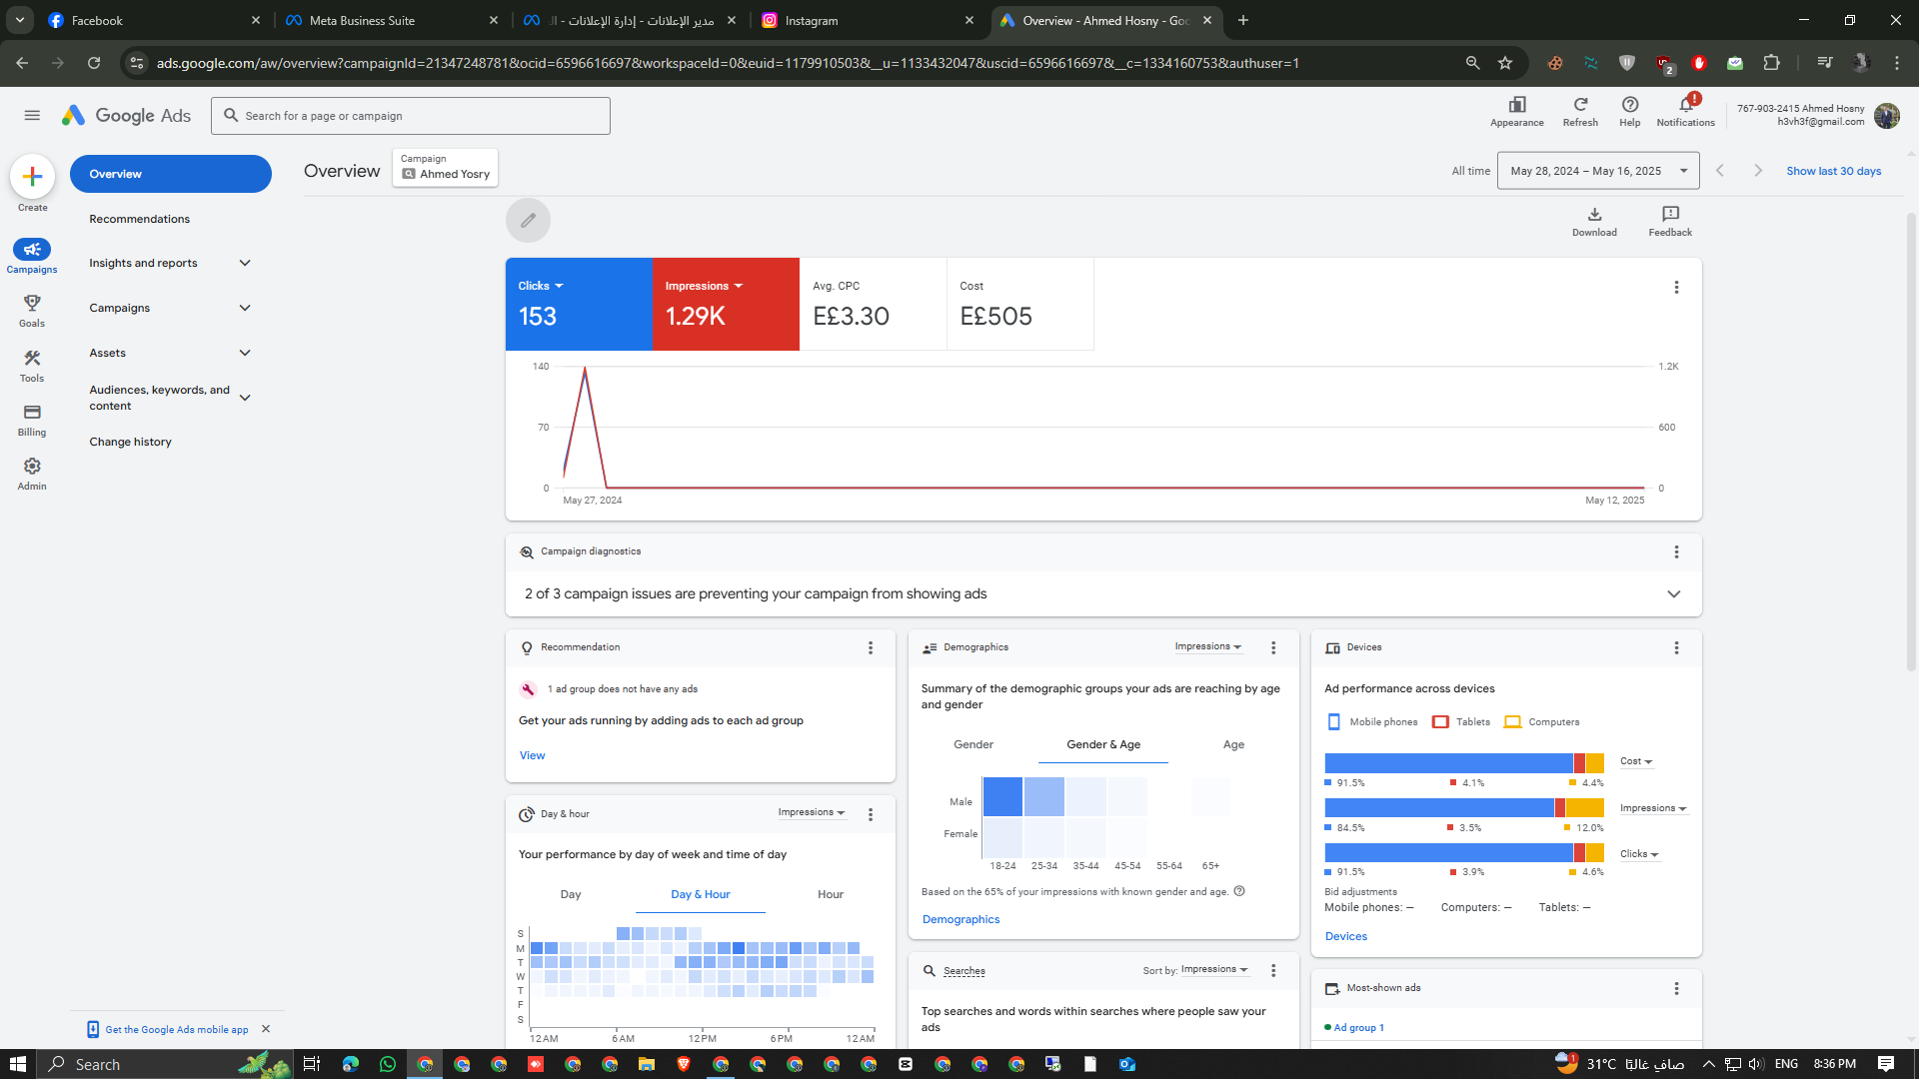Screen dimensions: 1919x1079
Task: Click the Ahmed Yosry campaign selector
Action: [x=445, y=167]
